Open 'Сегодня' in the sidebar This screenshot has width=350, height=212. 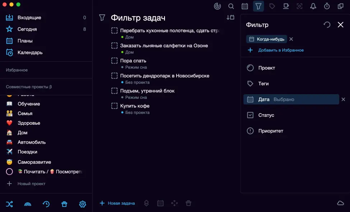tap(27, 29)
